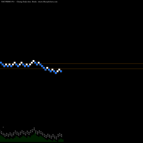The image size is (143, 143).
Task: Click the highest white Renko brick
Action: click(33, 61)
